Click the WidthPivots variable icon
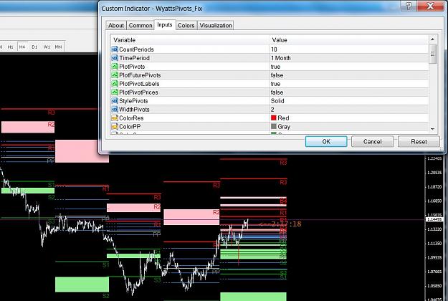448x301 pixels. [115, 110]
